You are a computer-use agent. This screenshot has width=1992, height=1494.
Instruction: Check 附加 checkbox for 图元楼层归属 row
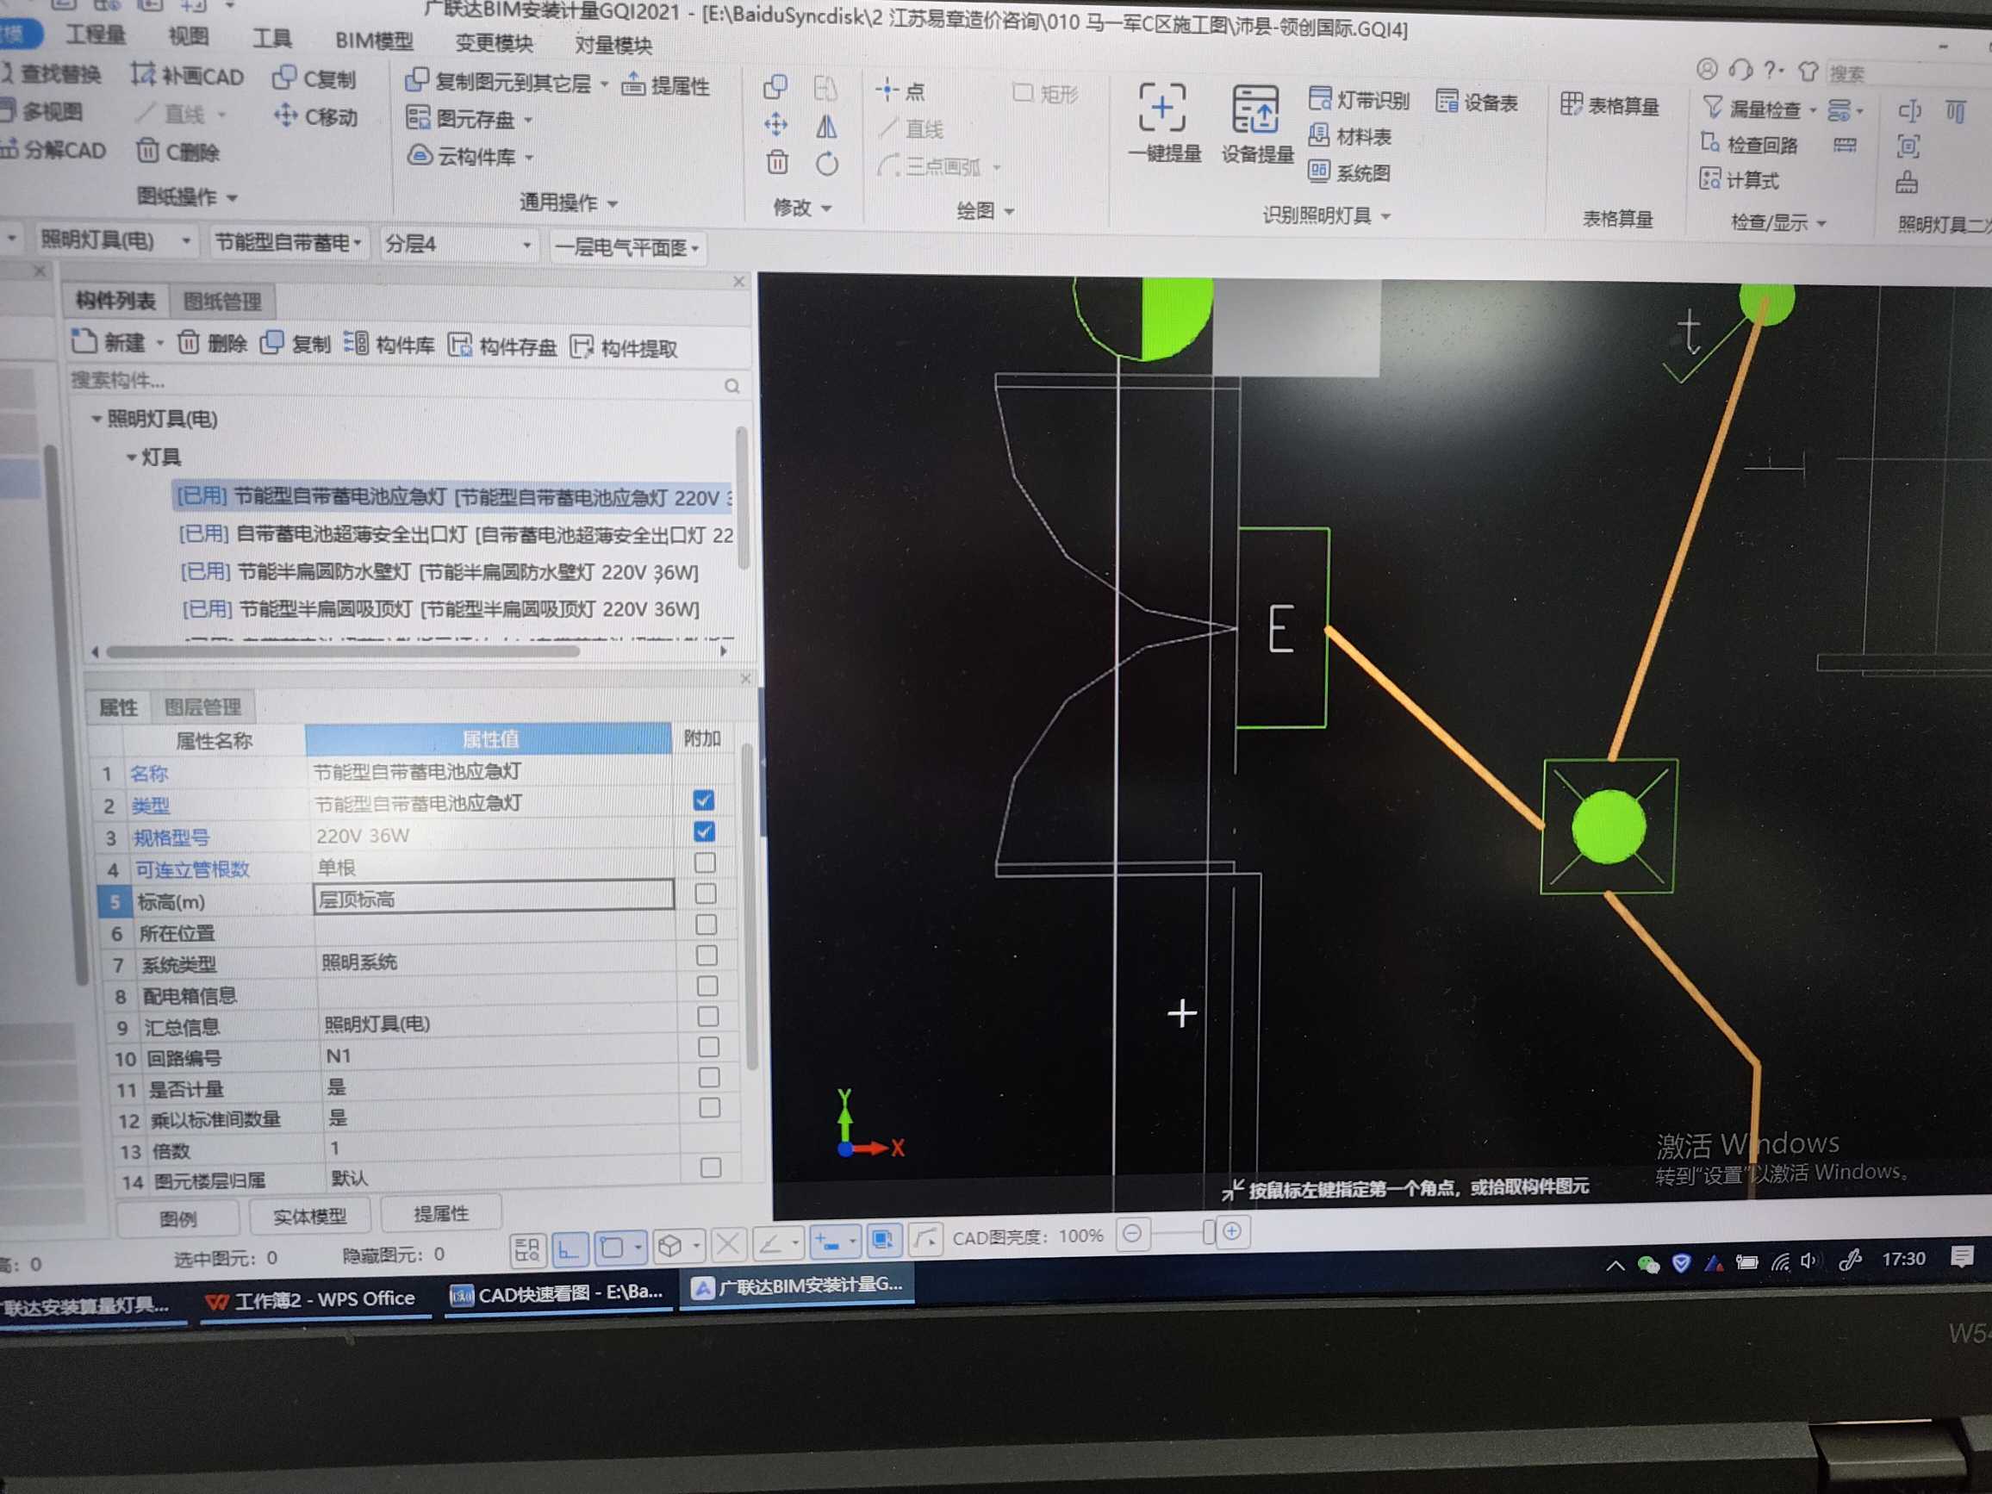[711, 1167]
